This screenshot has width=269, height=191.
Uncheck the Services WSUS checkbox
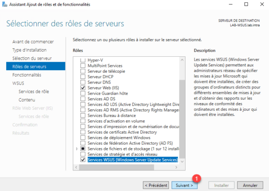pyautogui.click(x=83, y=160)
